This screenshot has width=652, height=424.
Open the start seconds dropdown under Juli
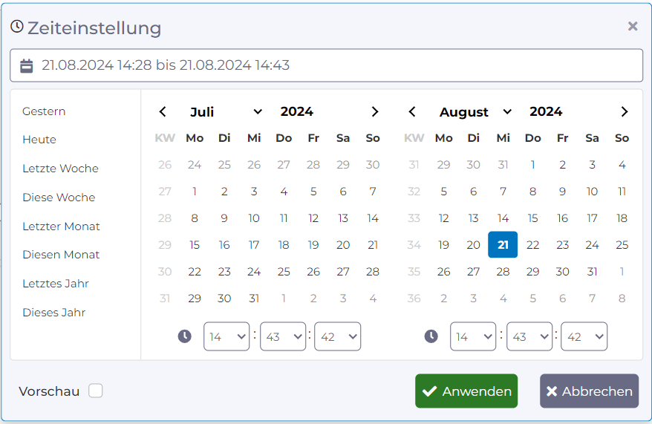tap(338, 336)
